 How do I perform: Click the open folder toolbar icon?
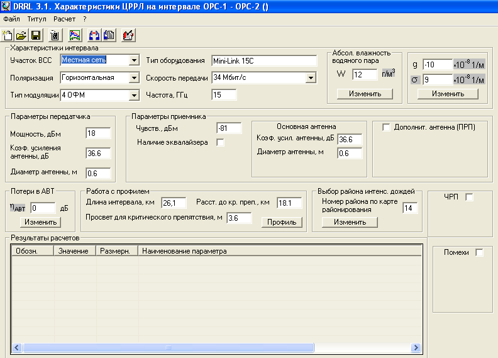(21, 35)
